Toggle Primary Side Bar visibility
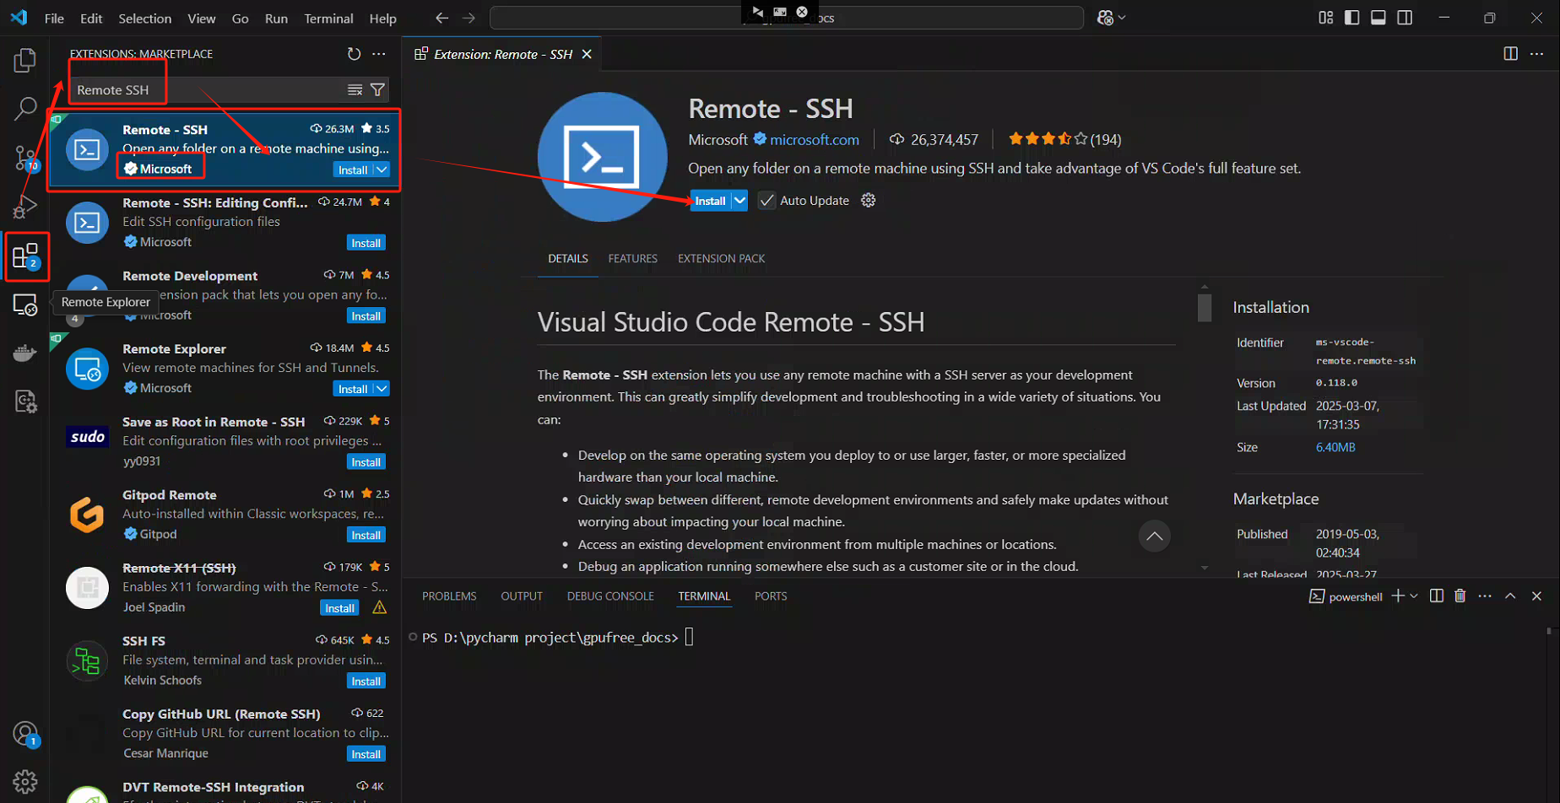The height and width of the screenshot is (803, 1560). point(1351,18)
